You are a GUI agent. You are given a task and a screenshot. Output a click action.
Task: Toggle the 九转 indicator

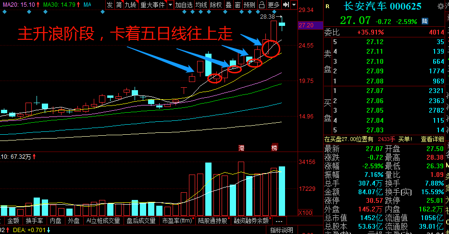(130, 5)
